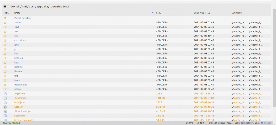Click the path Index of /mnt/user/appdata/jdownloader2

(38, 7)
